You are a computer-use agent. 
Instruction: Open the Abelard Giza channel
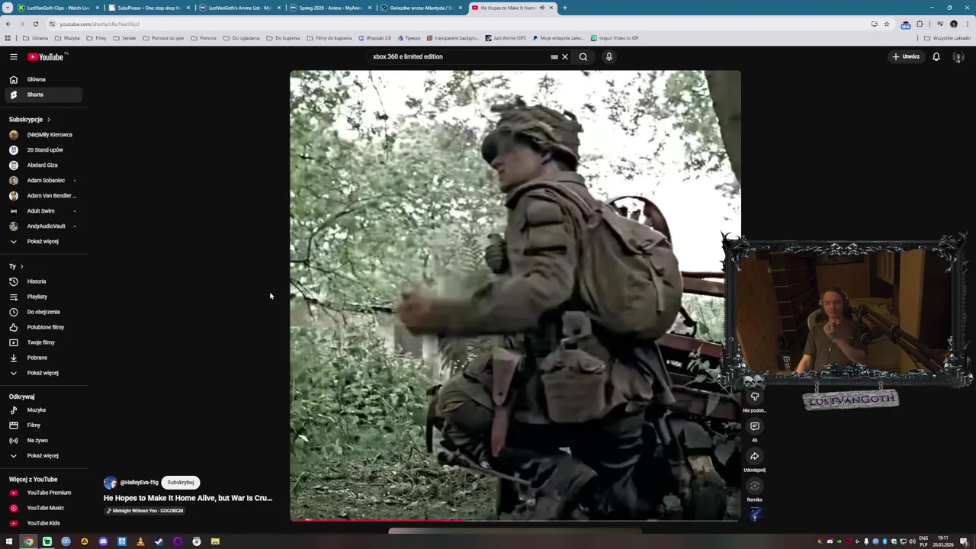(x=42, y=165)
